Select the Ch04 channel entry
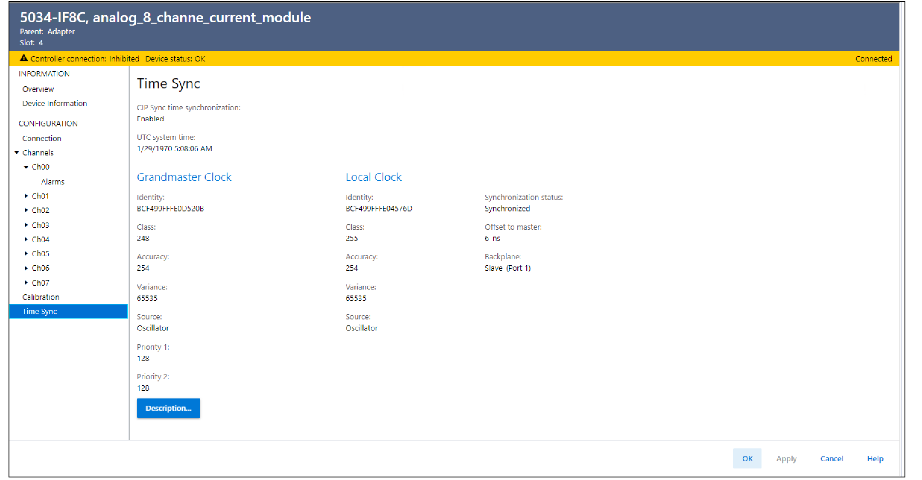 [x=41, y=239]
